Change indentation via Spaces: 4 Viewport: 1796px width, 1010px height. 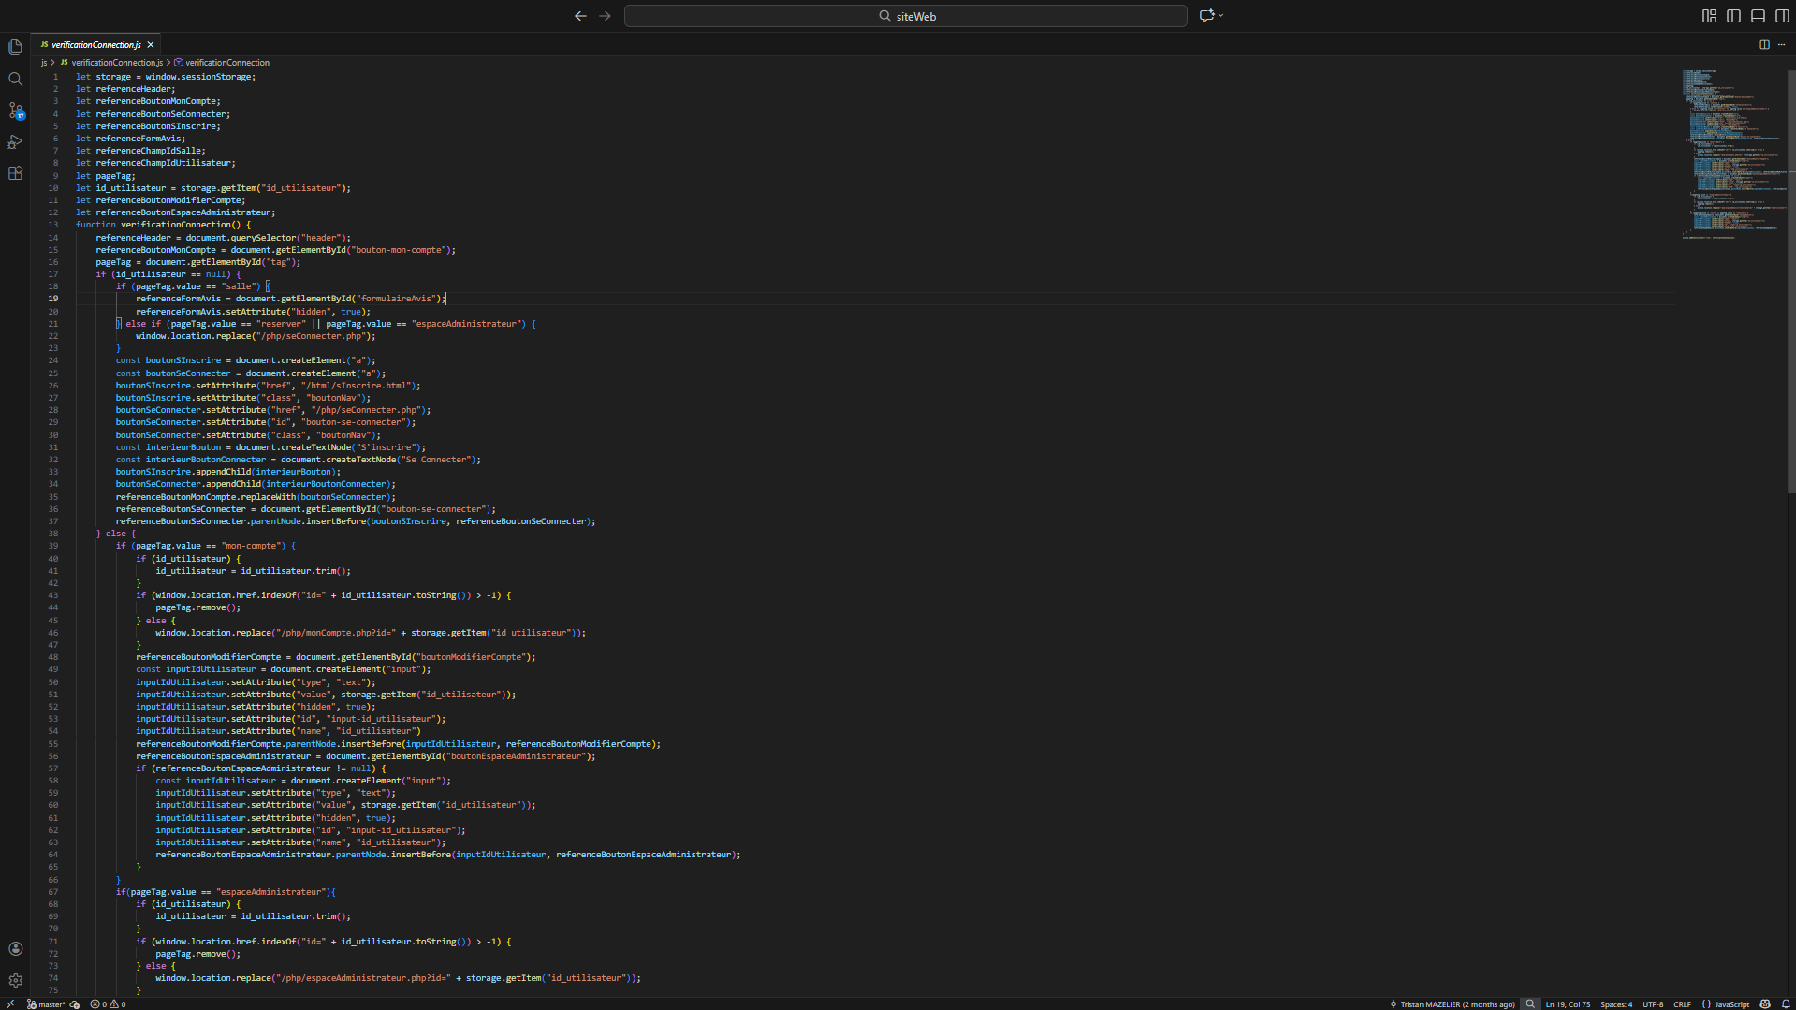tap(1616, 1004)
